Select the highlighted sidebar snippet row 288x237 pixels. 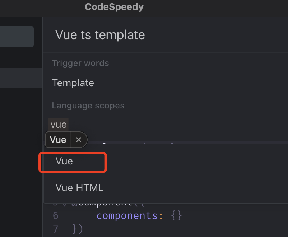point(21,78)
